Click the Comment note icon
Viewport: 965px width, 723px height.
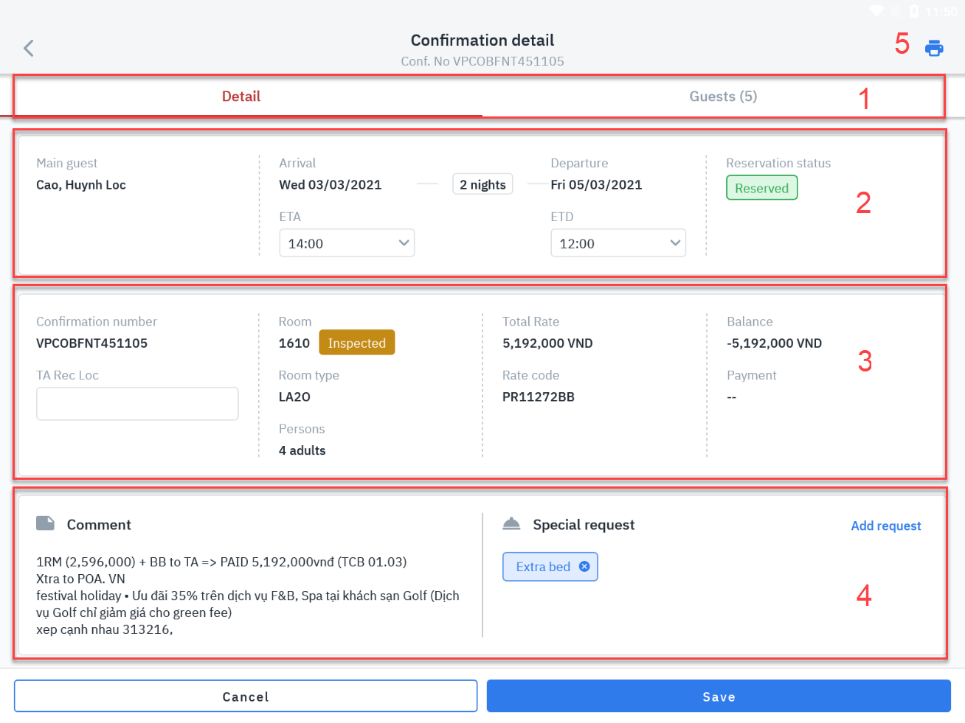point(46,524)
